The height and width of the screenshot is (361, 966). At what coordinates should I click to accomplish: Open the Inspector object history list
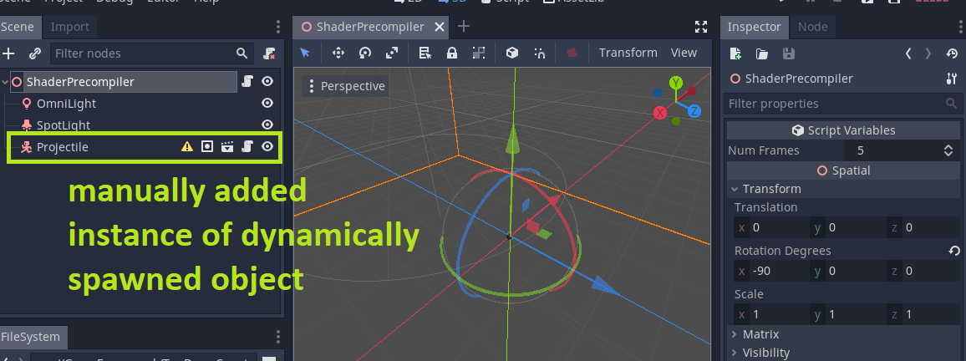(952, 53)
